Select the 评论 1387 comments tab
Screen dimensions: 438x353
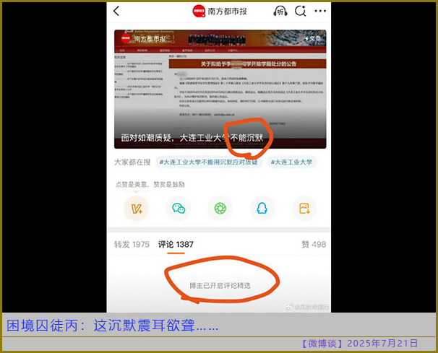176,245
